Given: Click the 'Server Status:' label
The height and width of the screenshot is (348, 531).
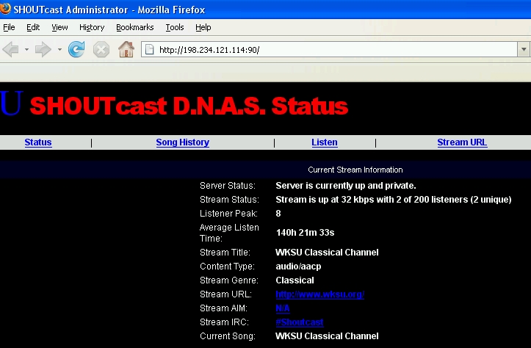Looking at the screenshot, I should coord(228,186).
